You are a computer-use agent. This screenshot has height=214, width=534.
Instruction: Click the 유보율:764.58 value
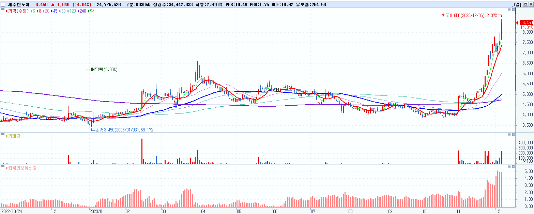click(311, 4)
